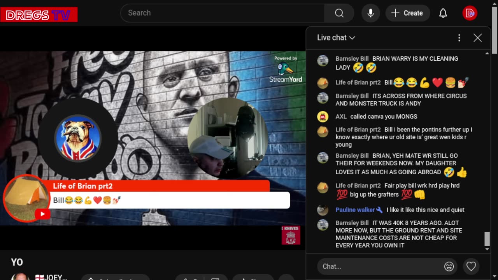This screenshot has height=280, width=498.
Task: Click the webcam circle of man in cap
Action: tap(227, 138)
